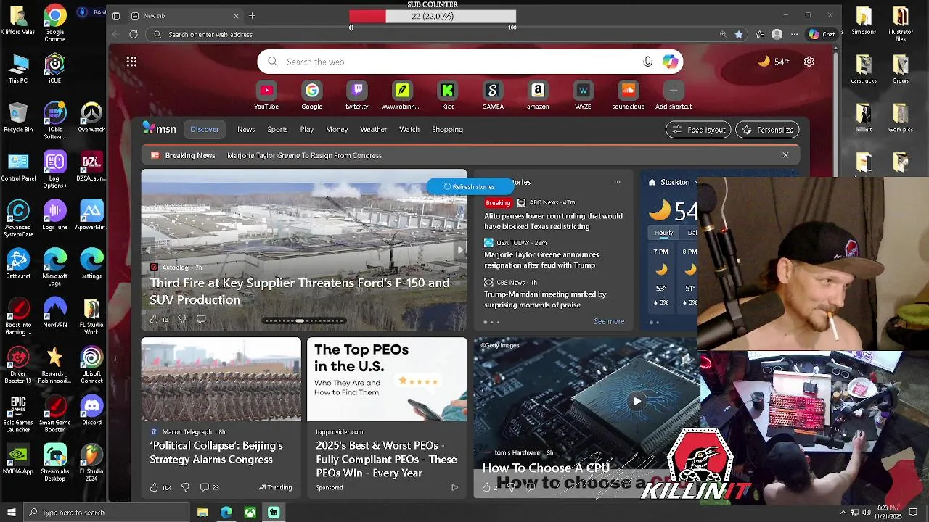Open the Copilot Chat button
929x522 pixels.
(x=822, y=34)
